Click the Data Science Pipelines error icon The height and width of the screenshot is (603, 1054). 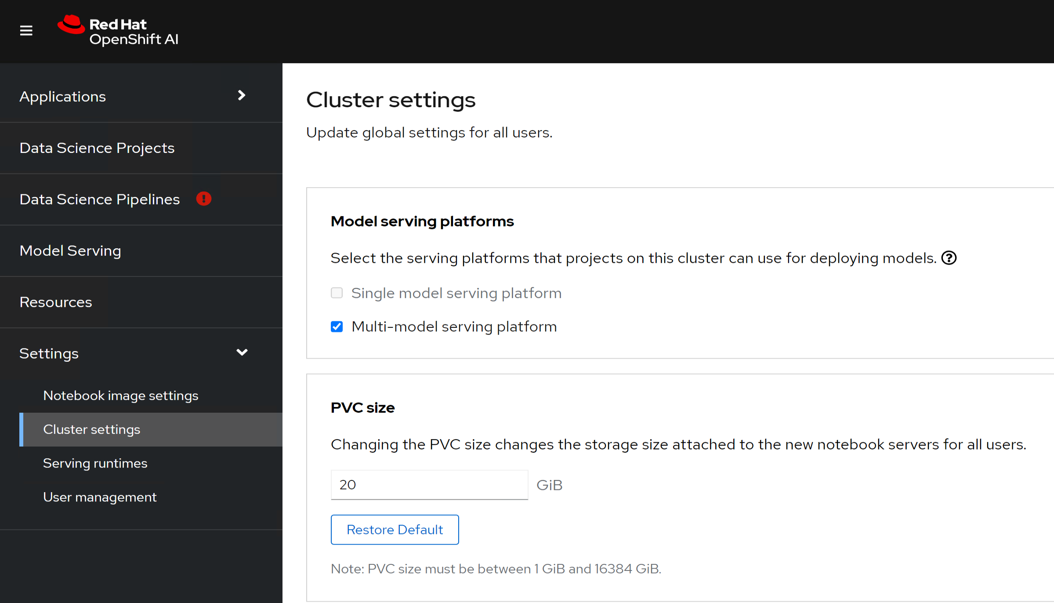click(203, 199)
